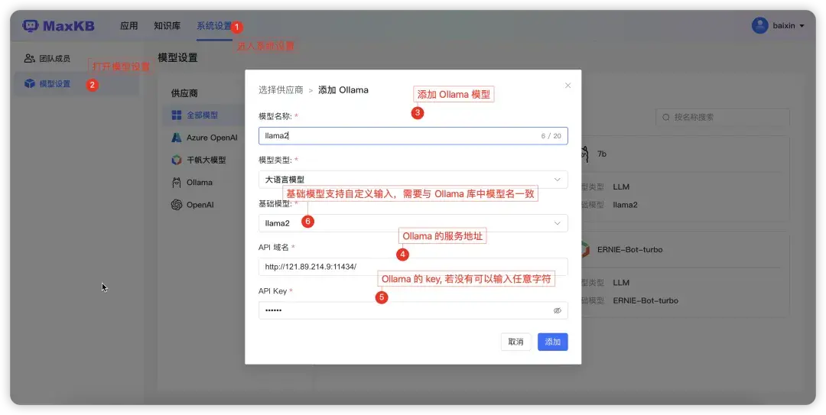Click the Ollama llama icon

click(x=177, y=182)
